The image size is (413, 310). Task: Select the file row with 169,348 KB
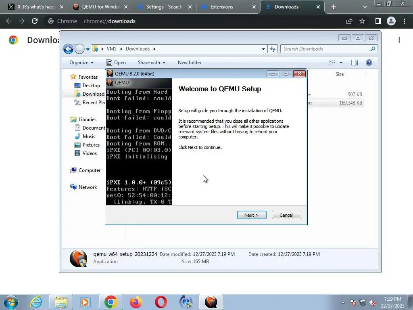click(335, 103)
